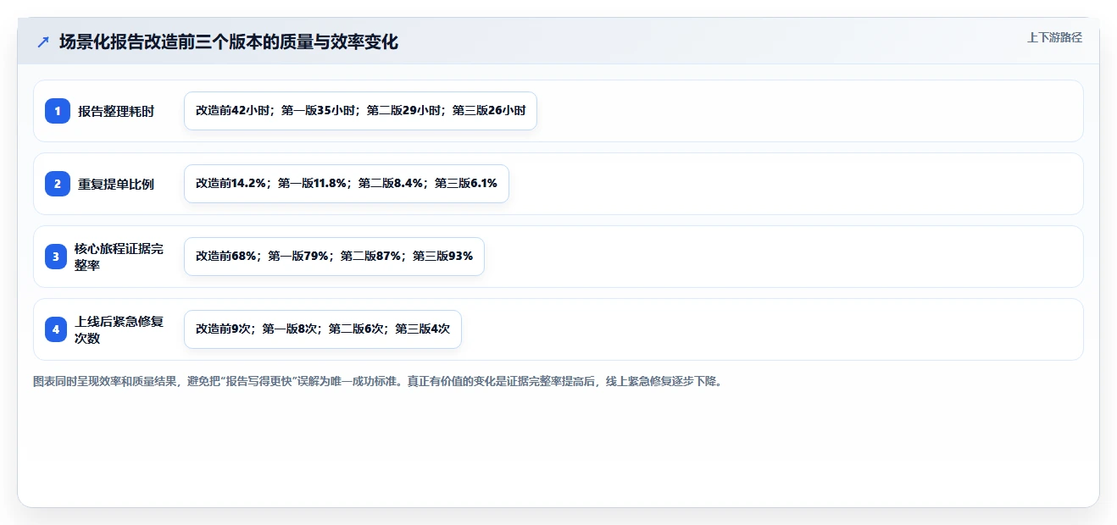Click the number 4 badge for 上线后紧急修复次数
Image resolution: width=1117 pixels, height=525 pixels.
pyautogui.click(x=58, y=329)
